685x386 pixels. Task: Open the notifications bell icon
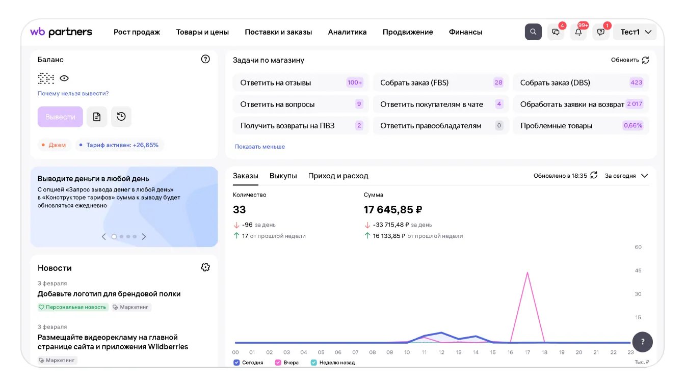coord(578,32)
